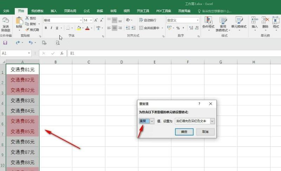Click 确定 button in dialog
Image resolution: width=281 pixels, height=171 pixels.
coord(184,132)
